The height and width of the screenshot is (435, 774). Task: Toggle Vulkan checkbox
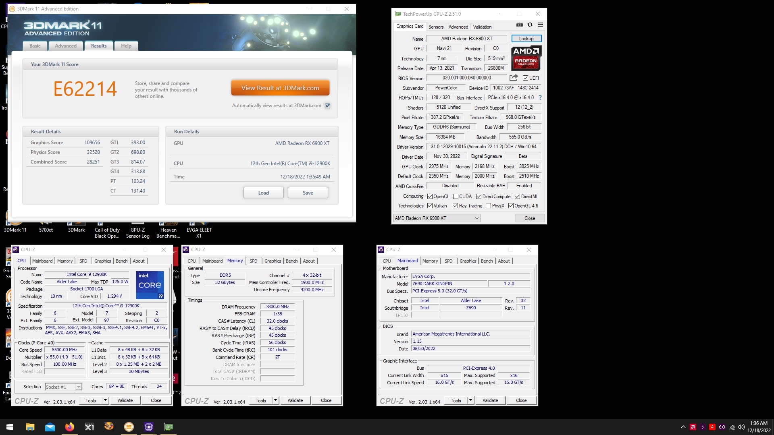point(430,206)
